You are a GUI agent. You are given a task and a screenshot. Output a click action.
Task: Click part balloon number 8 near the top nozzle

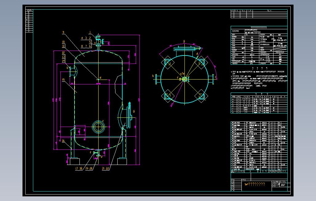coord(82,46)
